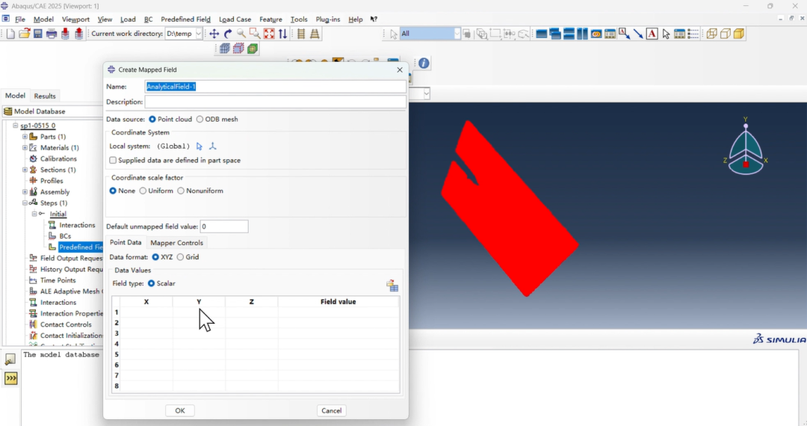Choose Grid data format
Viewport: 807px width, 426px height.
click(180, 257)
